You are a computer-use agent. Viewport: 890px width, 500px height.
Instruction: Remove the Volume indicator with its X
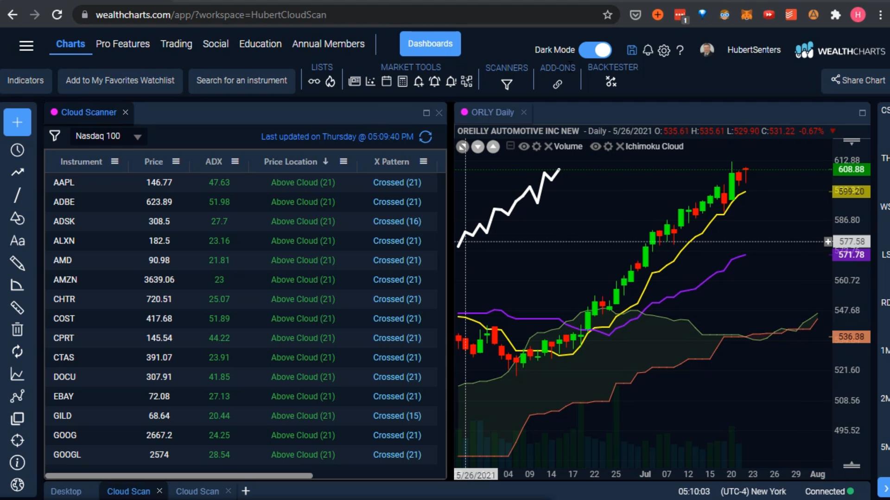click(548, 146)
